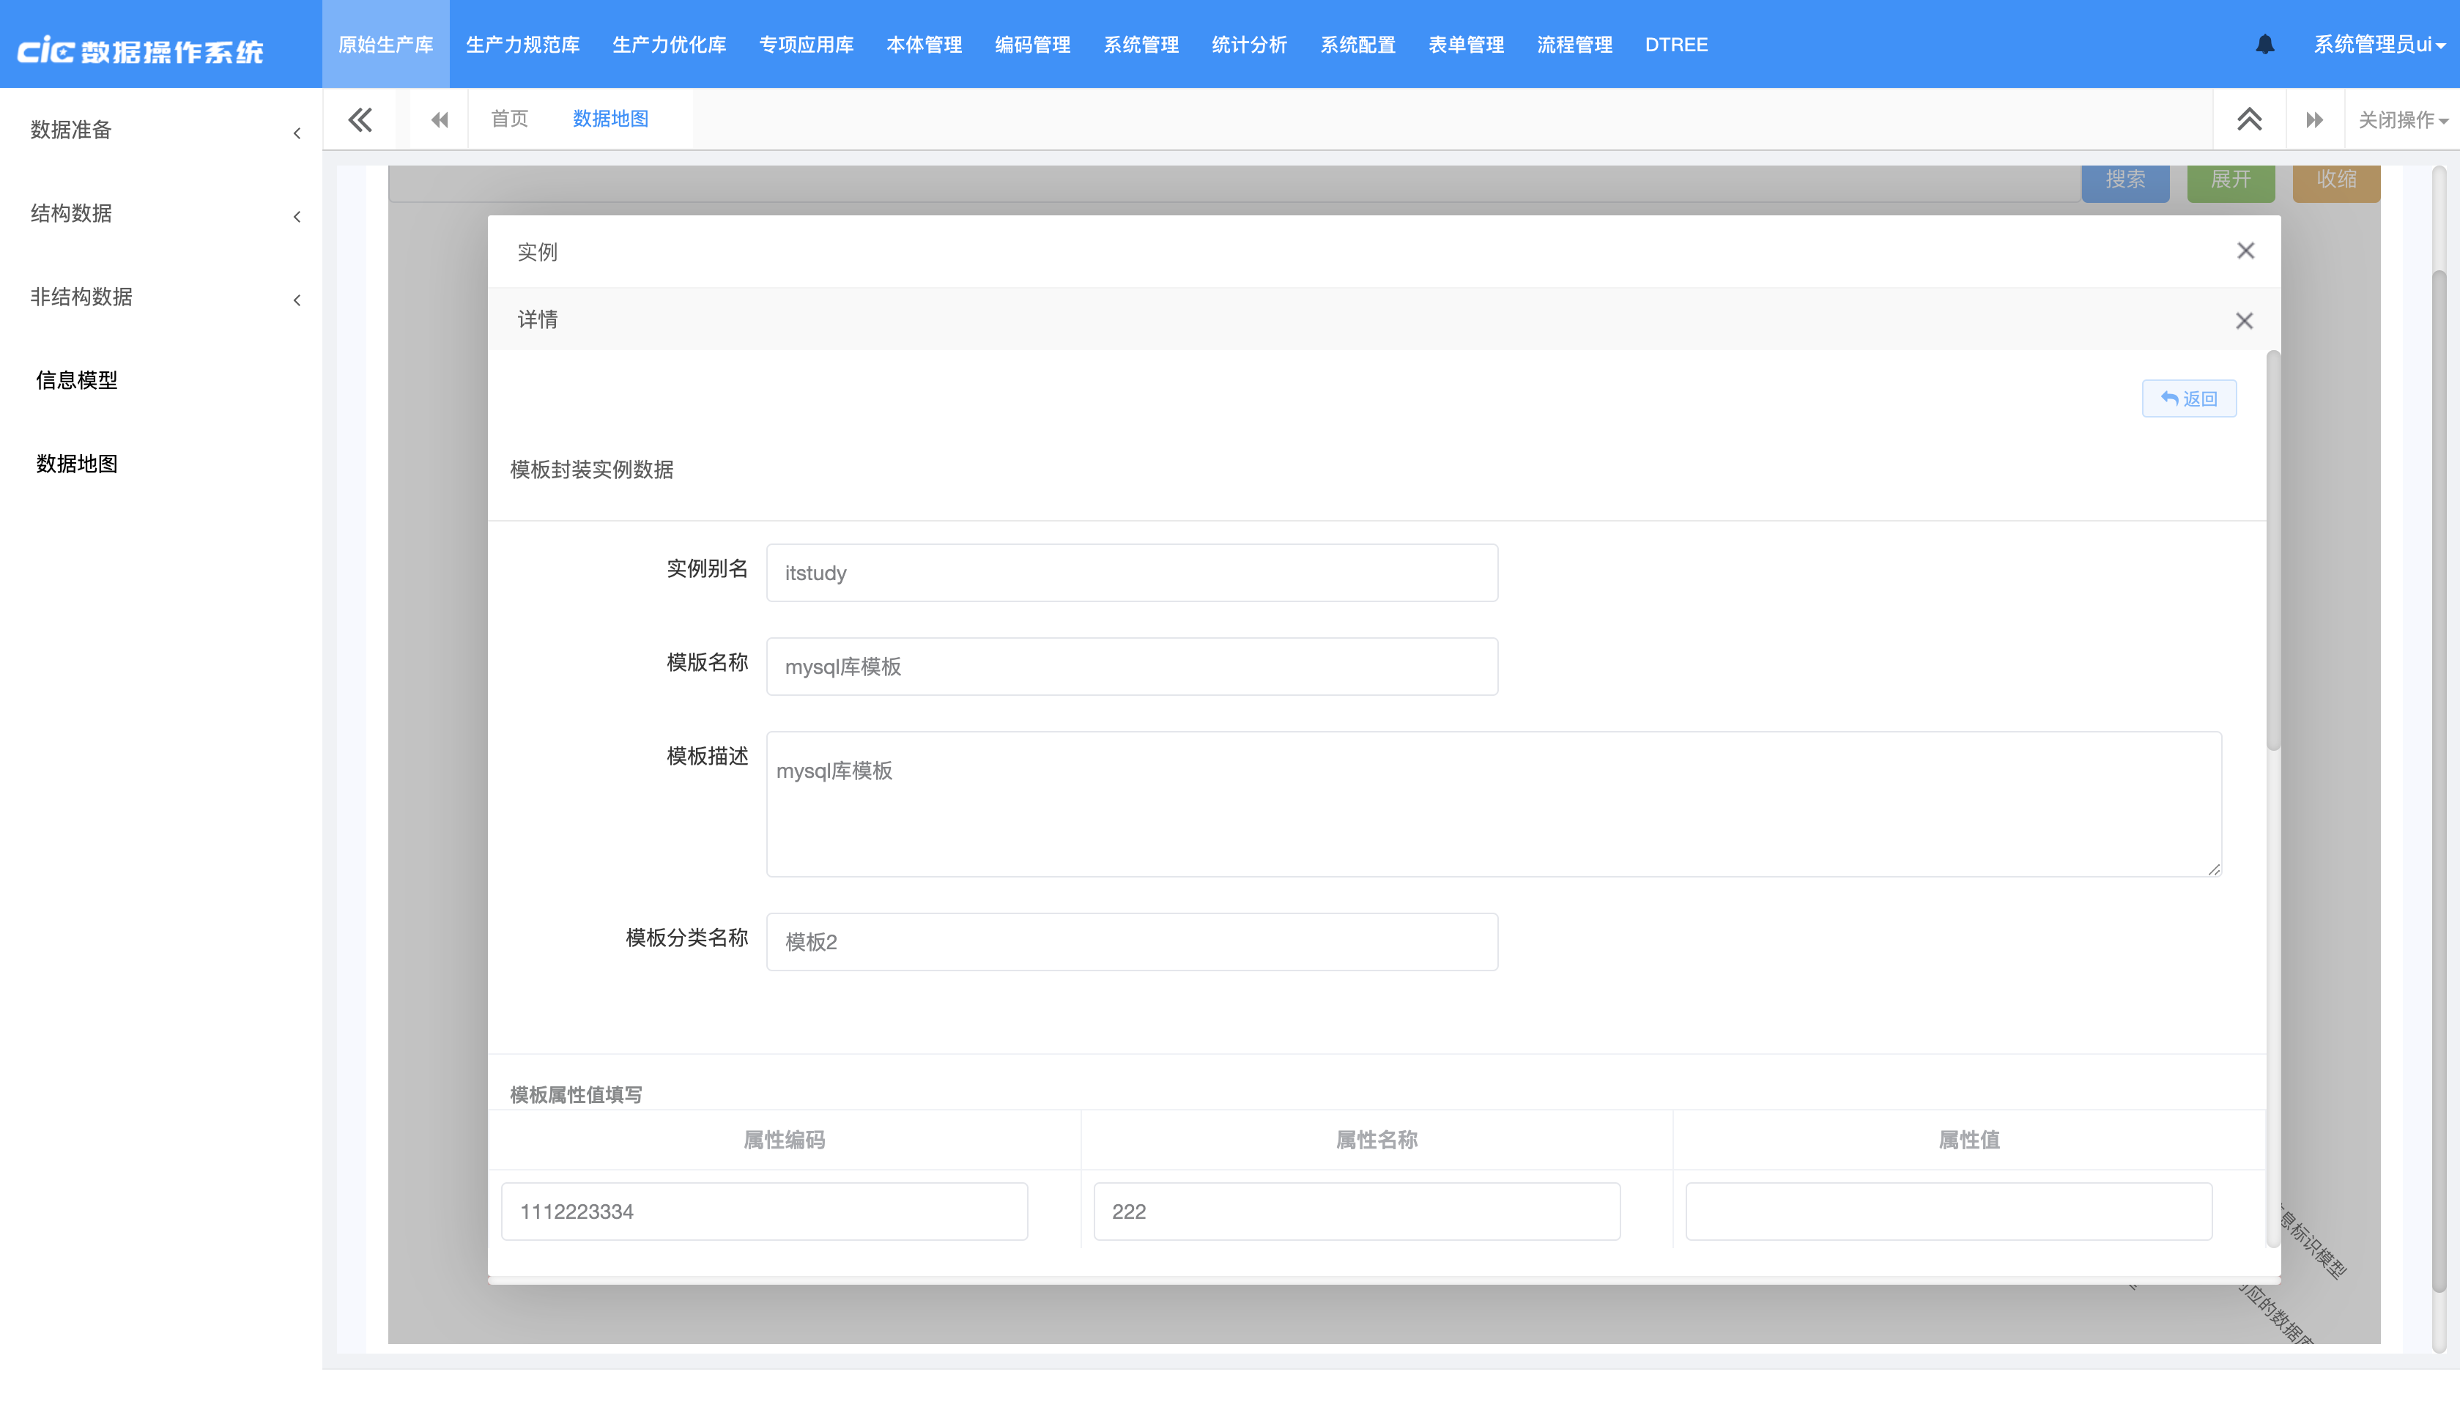This screenshot has height=1421, width=2460.
Task: Open the 统计分析 menu
Action: (1248, 45)
